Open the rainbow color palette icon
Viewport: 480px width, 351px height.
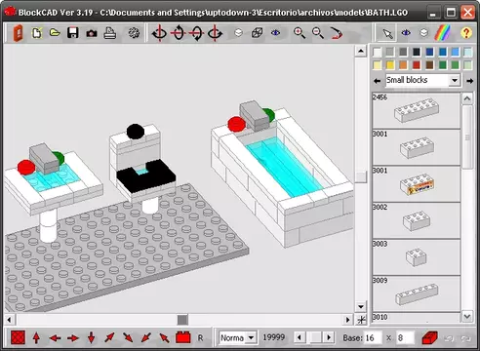click(443, 33)
